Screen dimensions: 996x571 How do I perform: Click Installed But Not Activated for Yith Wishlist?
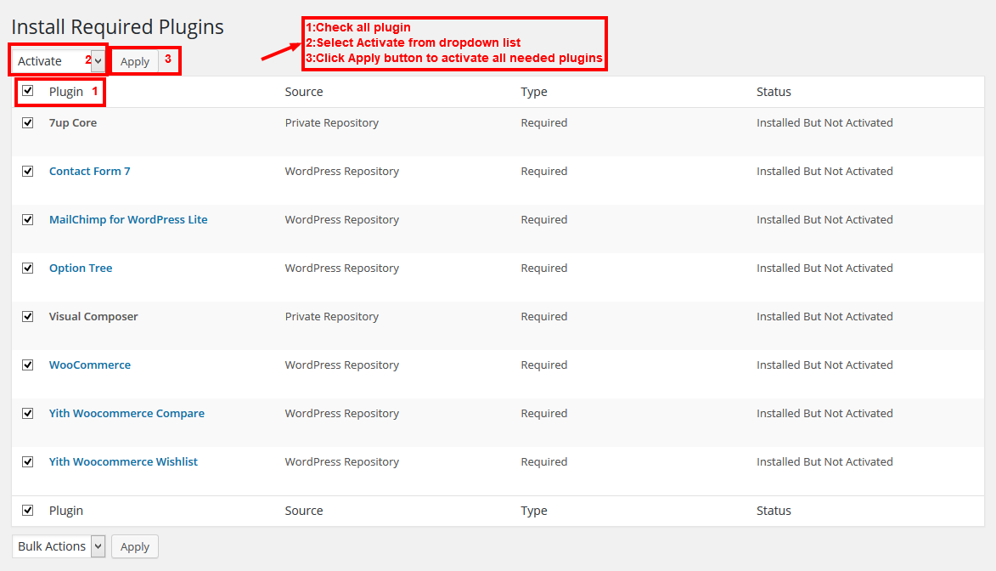tap(824, 461)
